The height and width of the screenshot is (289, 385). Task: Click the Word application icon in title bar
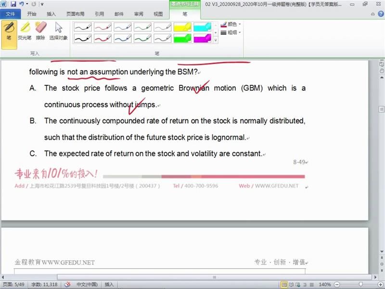(x=3, y=4)
